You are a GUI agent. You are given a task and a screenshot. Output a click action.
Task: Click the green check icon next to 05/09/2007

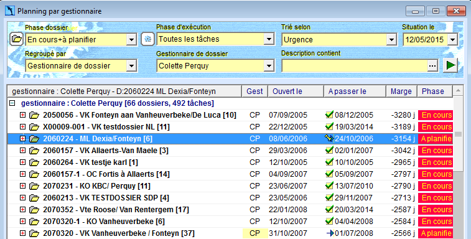(330, 174)
